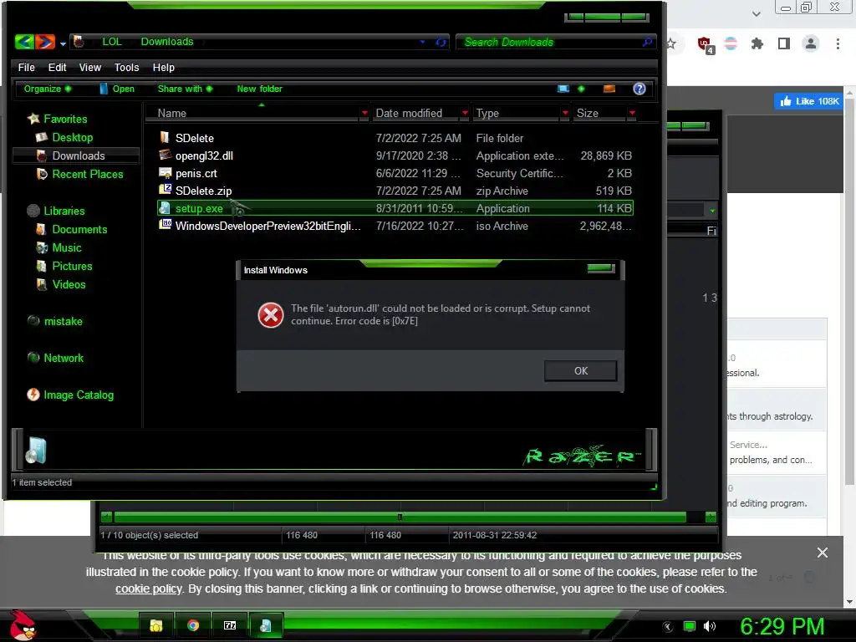This screenshot has width=856, height=642.
Task: Open the File menu
Action: pos(26,67)
